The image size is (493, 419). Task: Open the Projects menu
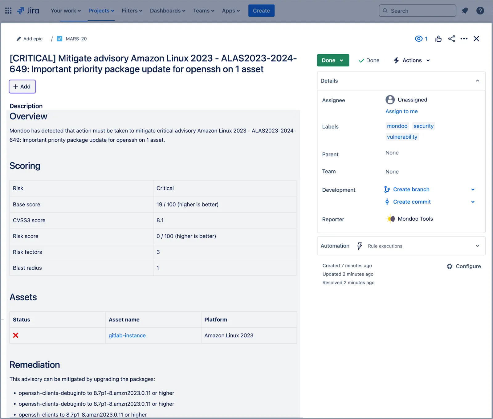tap(101, 11)
